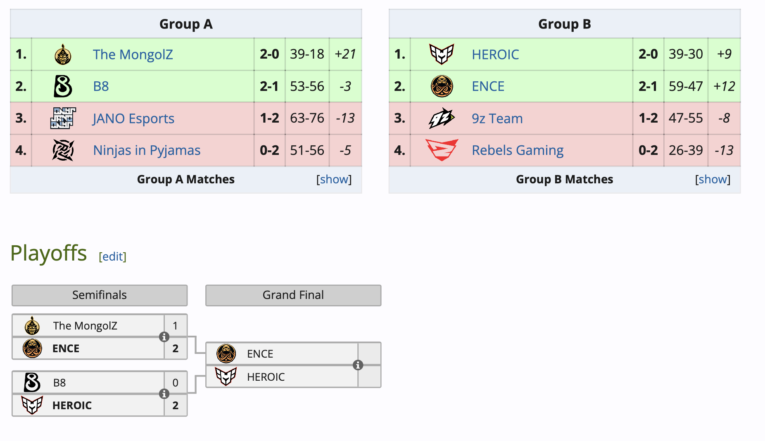This screenshot has height=441, width=765.
Task: Select the JANO Esports logo
Action: pos(63,118)
